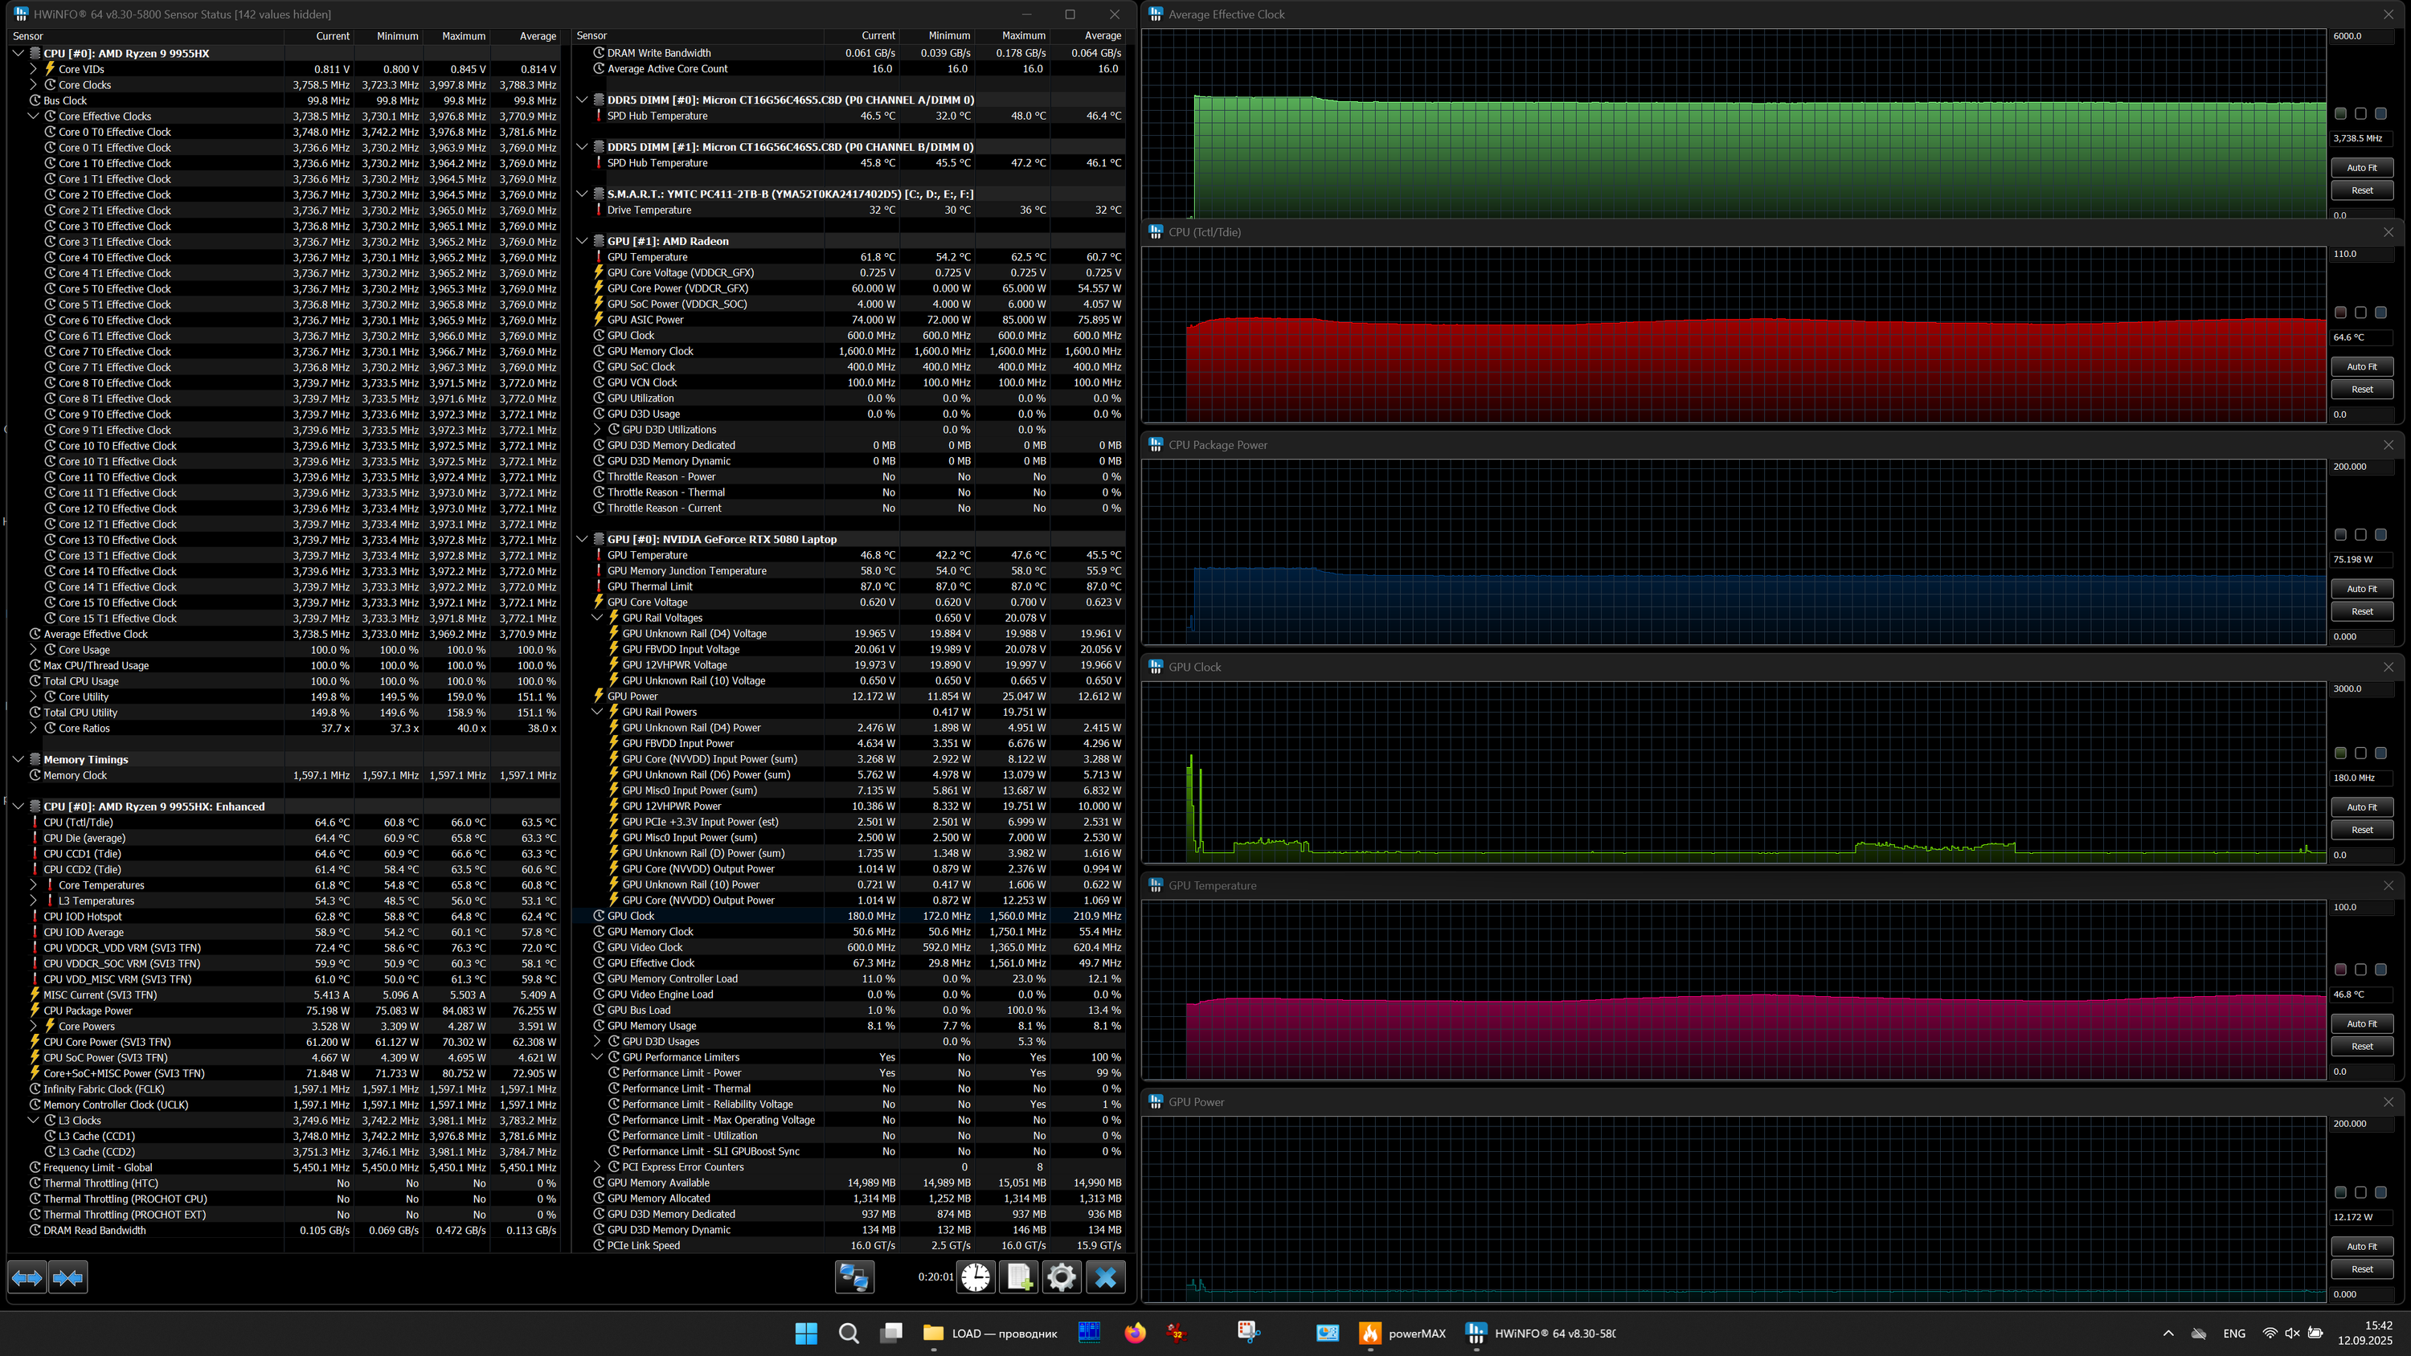The width and height of the screenshot is (2411, 1356).
Task: Collapse the GPU Performance Limiters group
Action: [597, 1057]
